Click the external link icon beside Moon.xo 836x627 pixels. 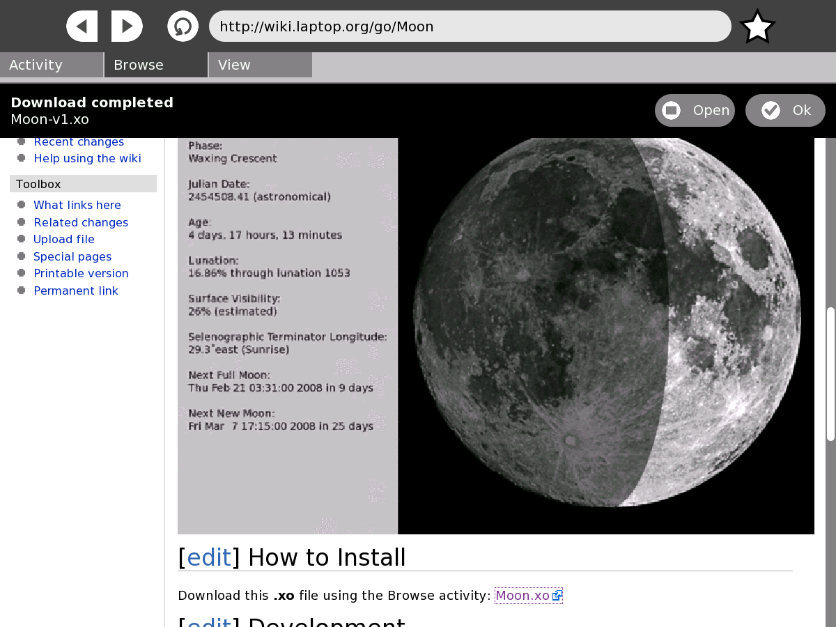[x=557, y=596]
